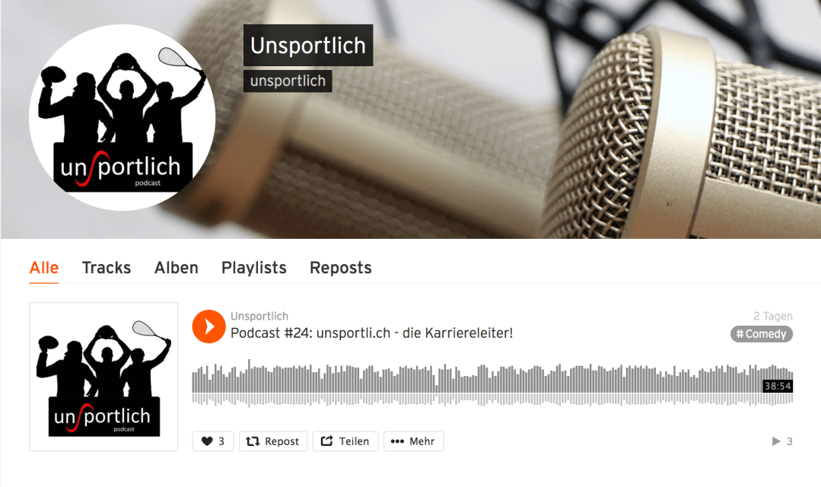Viewport: 821px width, 487px height.
Task: Open the Podcast #24 track title
Action: point(372,333)
